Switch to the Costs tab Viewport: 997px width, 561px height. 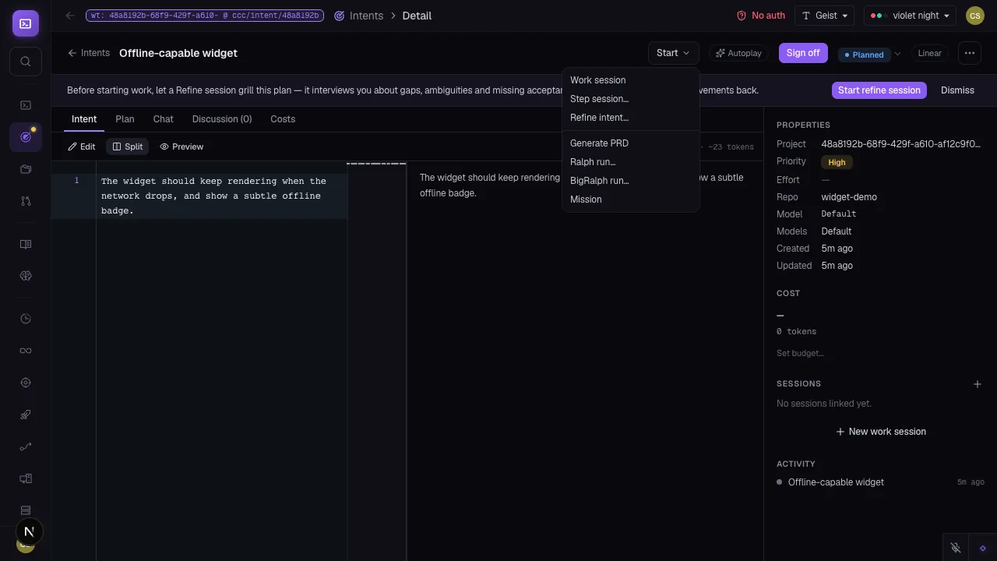pyautogui.click(x=283, y=119)
